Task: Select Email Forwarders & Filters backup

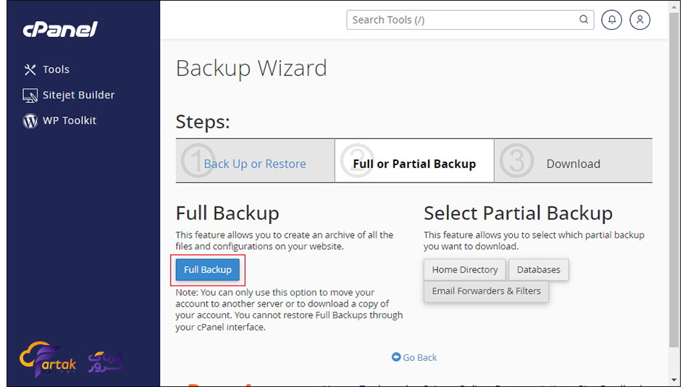Action: (x=486, y=291)
